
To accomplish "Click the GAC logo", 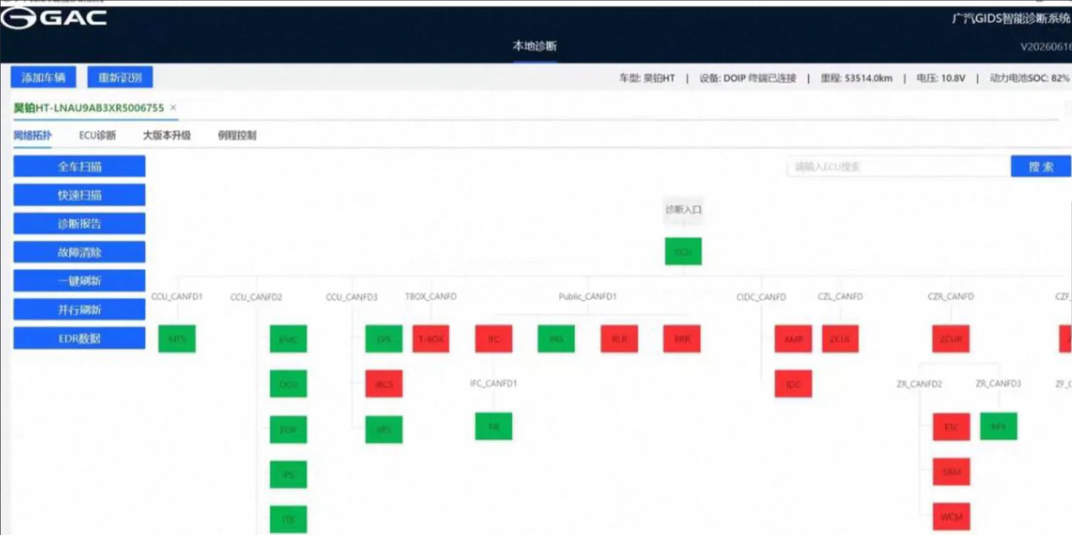I will coord(54,18).
